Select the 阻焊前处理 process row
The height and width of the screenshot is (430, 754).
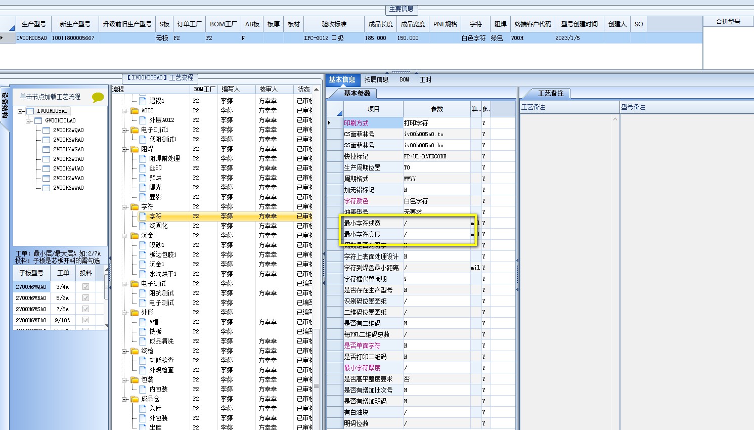[165, 158]
